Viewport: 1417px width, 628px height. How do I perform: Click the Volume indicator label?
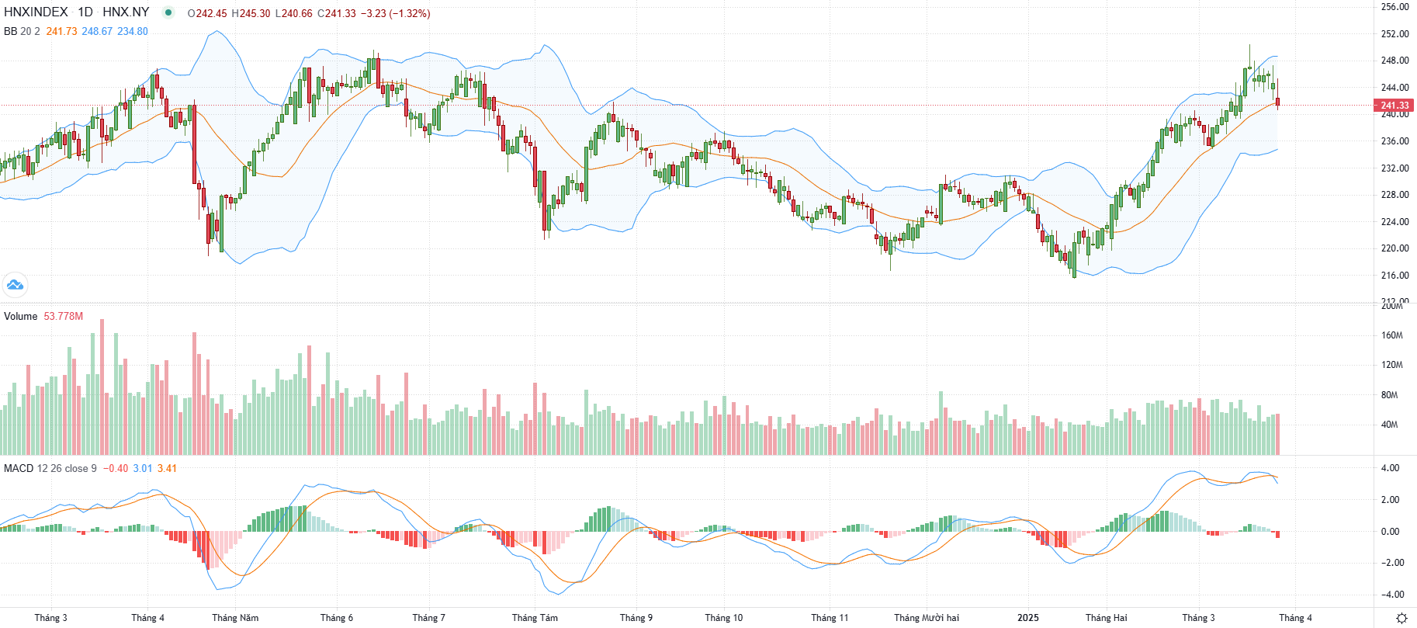point(20,316)
